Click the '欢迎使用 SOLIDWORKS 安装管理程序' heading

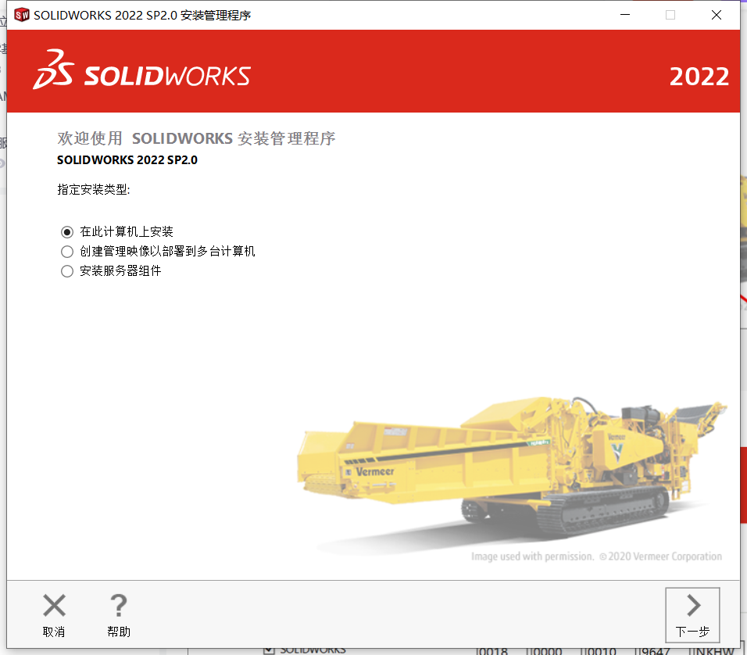[196, 138]
